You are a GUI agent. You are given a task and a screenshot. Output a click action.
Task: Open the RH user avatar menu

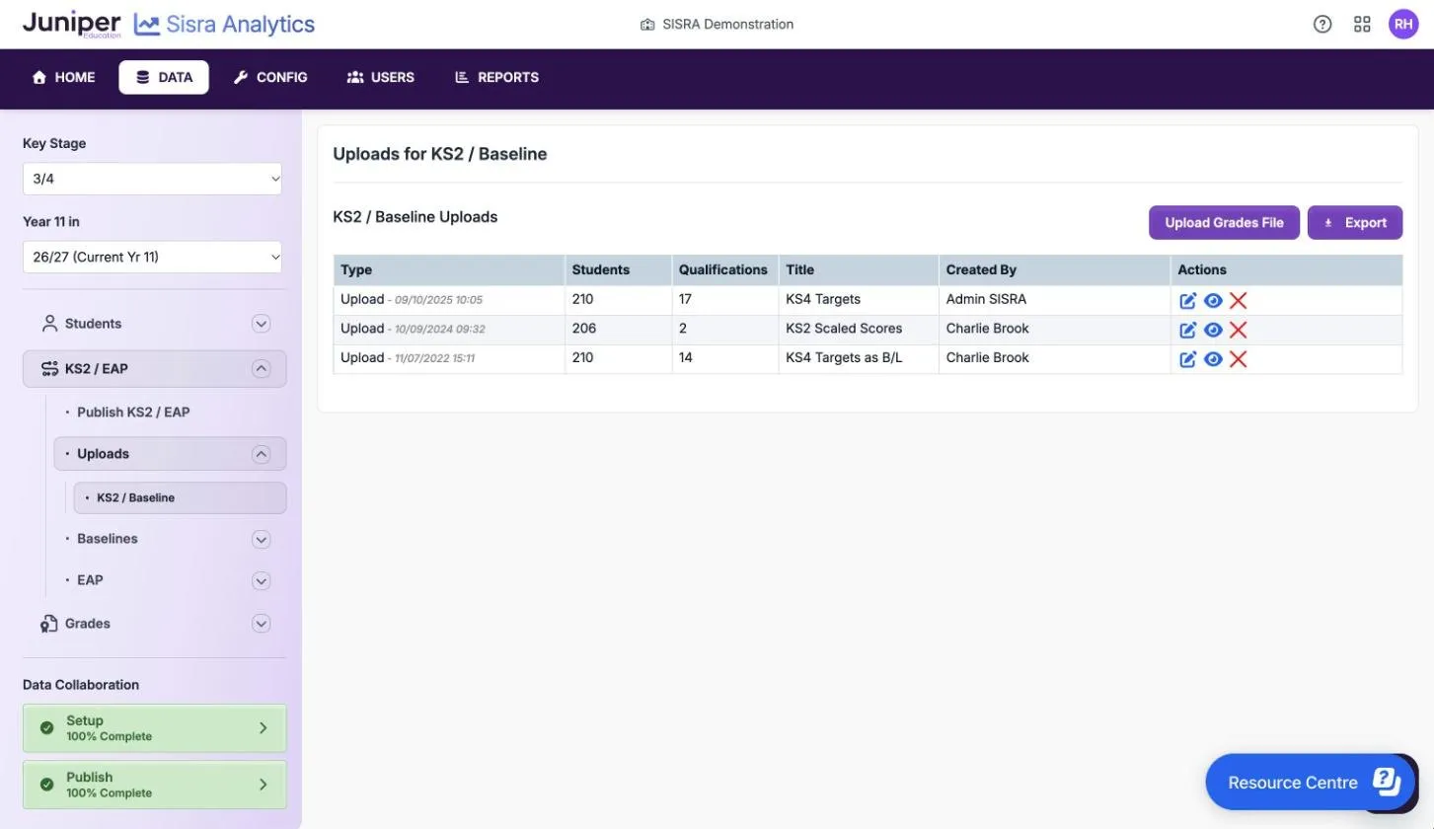coord(1403,25)
